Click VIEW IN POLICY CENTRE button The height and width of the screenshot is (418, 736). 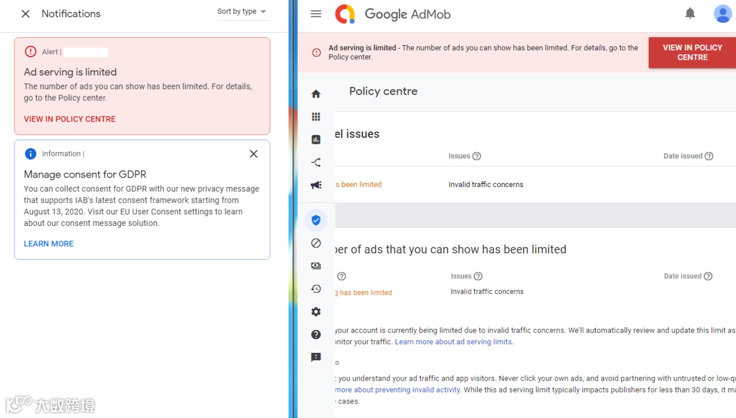point(692,52)
